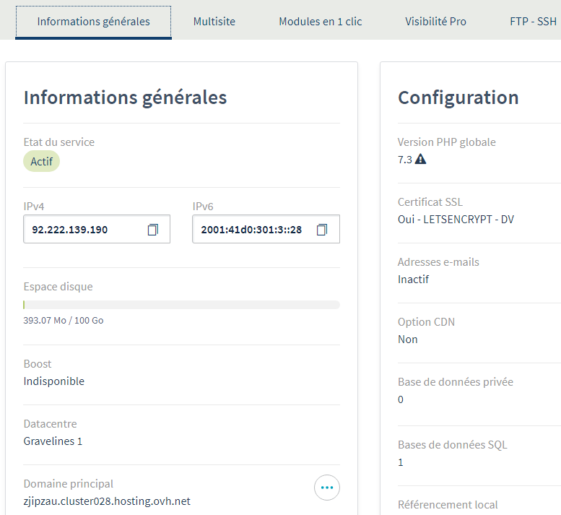Copy the IPv4 address to clipboard

tap(152, 230)
